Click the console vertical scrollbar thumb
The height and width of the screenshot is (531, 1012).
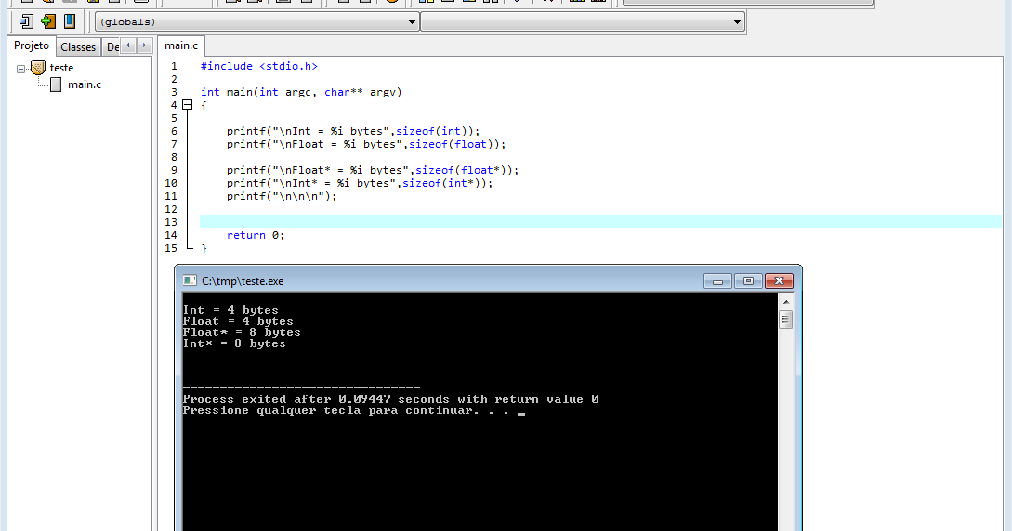click(x=785, y=319)
